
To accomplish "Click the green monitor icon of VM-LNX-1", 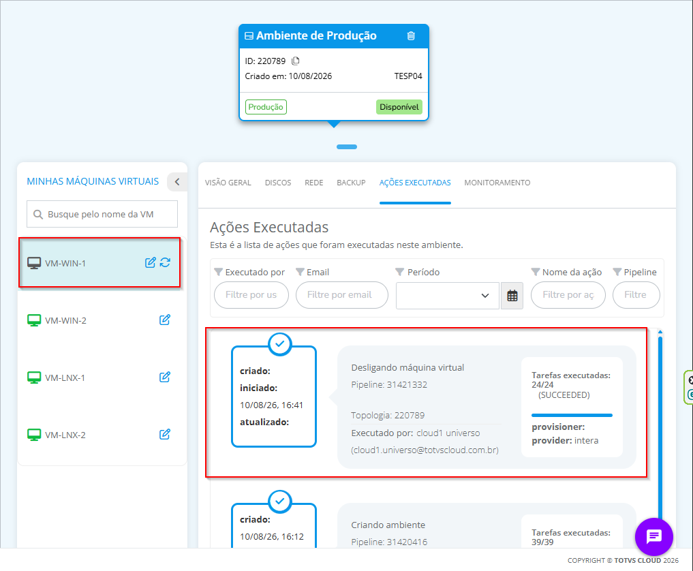I will click(34, 378).
